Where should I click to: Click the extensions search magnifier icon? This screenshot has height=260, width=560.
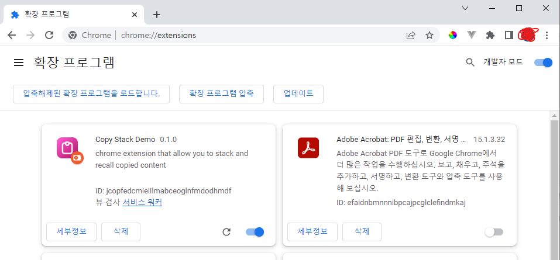tap(470, 63)
